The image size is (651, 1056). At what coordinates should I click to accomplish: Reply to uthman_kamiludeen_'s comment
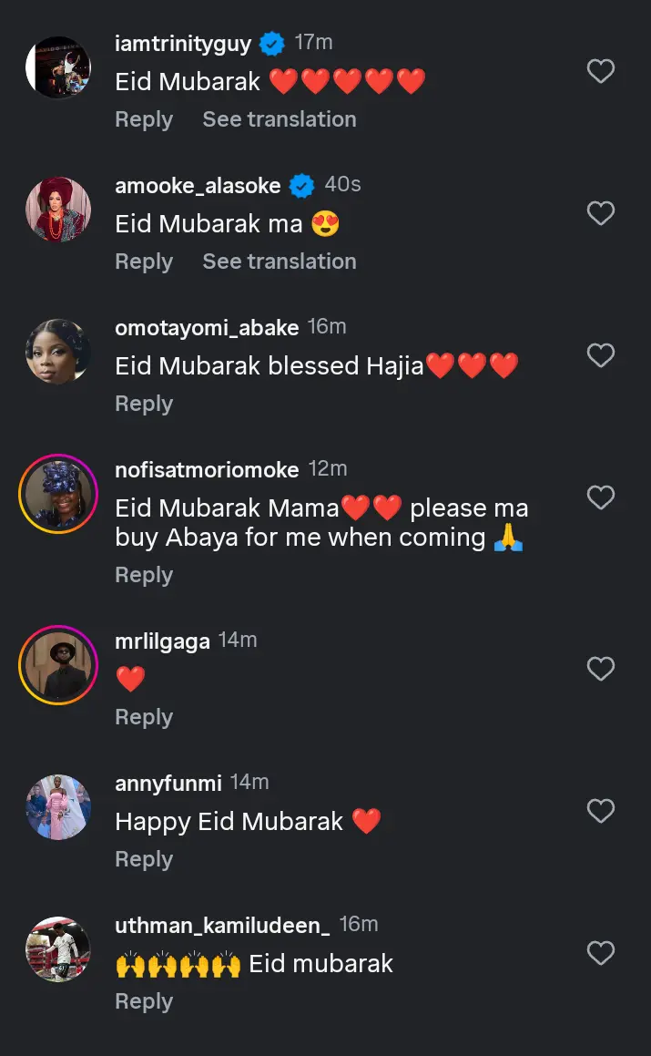(144, 1001)
